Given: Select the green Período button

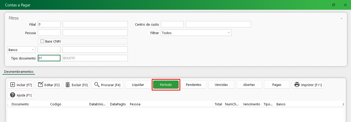Looking at the screenshot, I should (x=166, y=85).
